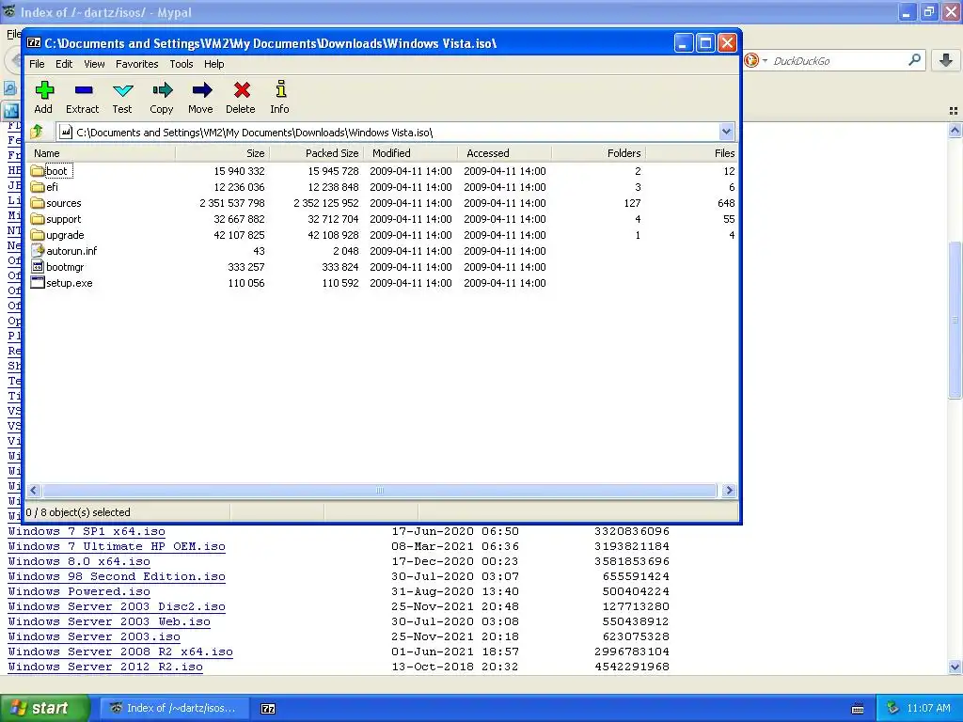Select the boot folder icon
Screen dimensions: 963x722
point(38,171)
